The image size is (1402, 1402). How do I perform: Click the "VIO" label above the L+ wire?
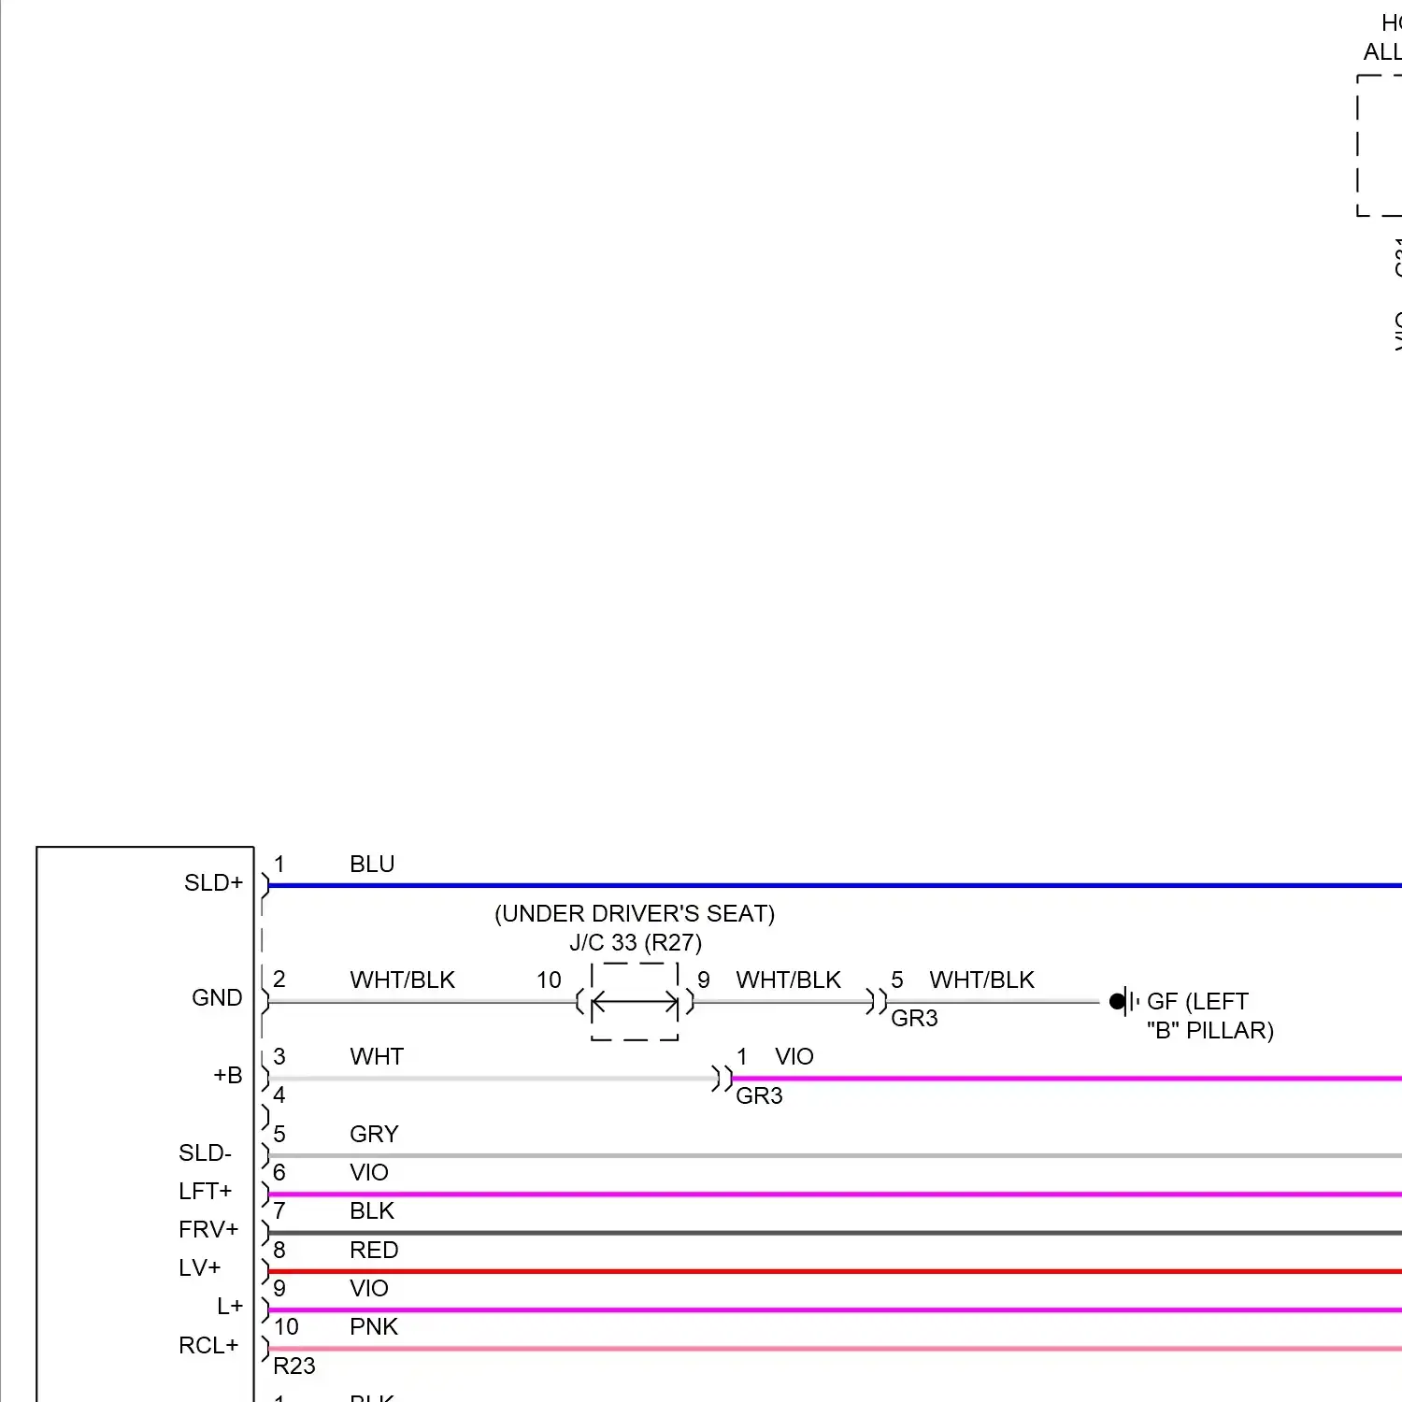pyautogui.click(x=369, y=1288)
